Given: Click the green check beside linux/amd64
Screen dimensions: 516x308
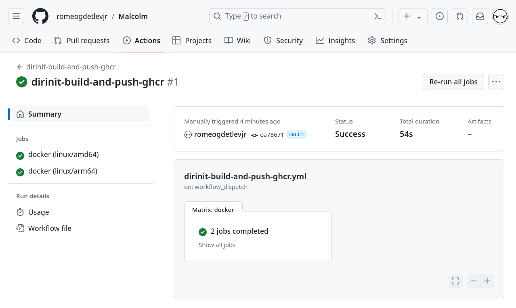Looking at the screenshot, I should tap(20, 155).
